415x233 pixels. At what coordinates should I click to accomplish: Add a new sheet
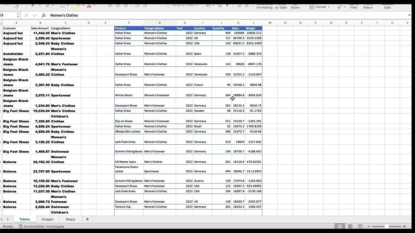point(87,219)
